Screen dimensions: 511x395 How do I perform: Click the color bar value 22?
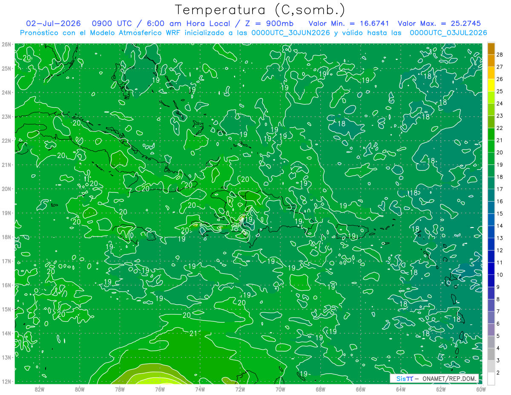(500, 128)
